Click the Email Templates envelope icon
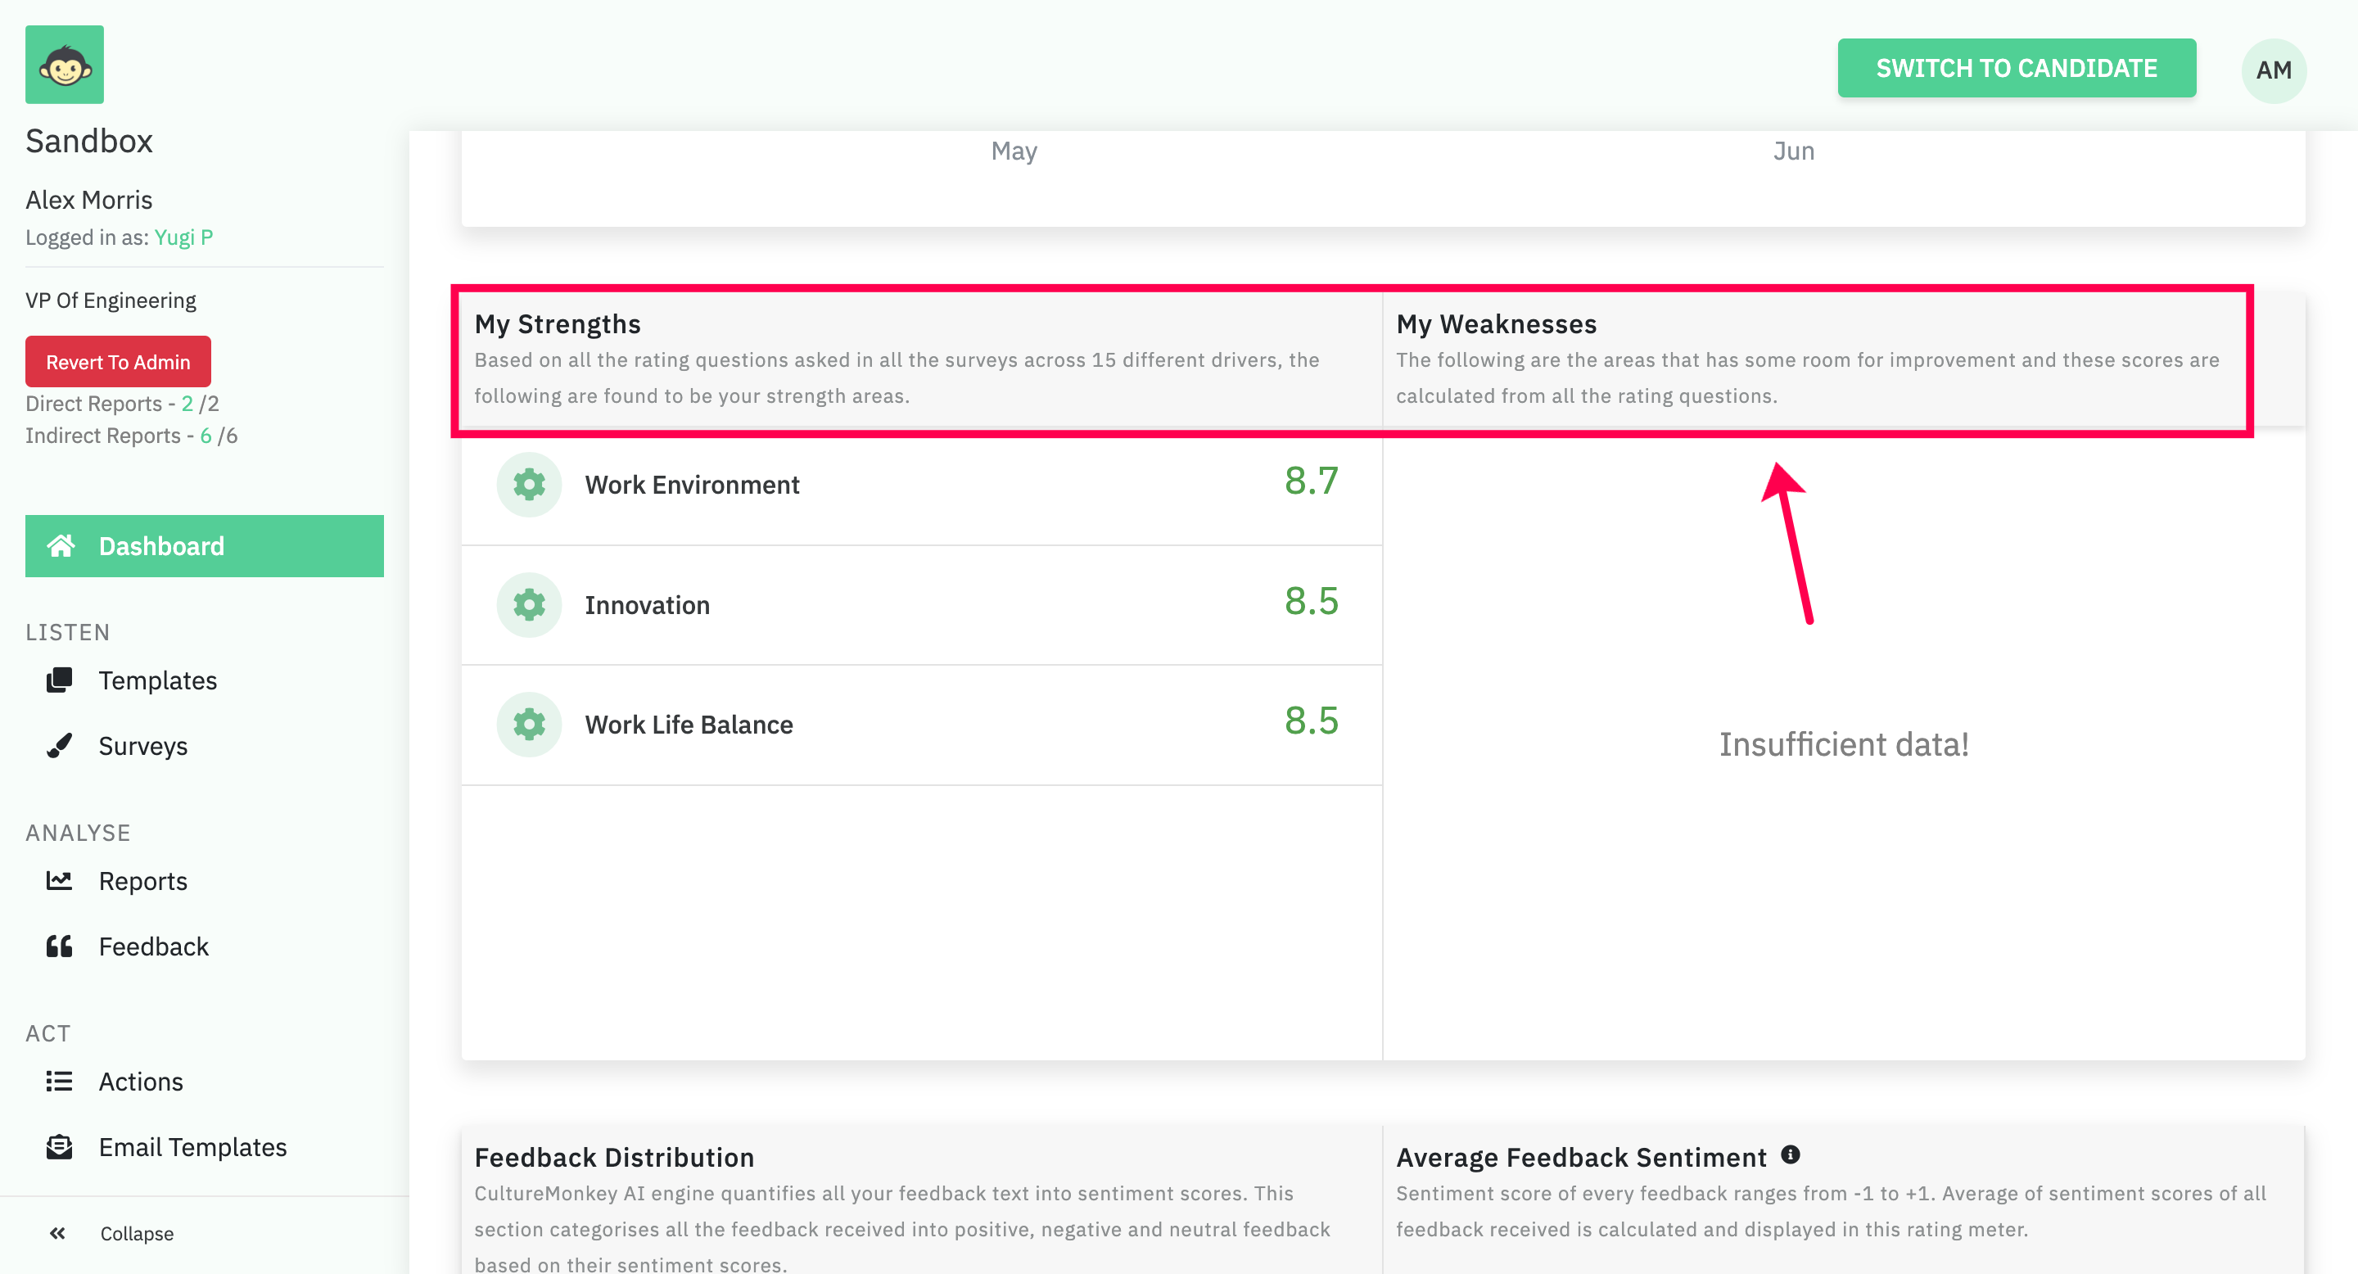 point(60,1147)
